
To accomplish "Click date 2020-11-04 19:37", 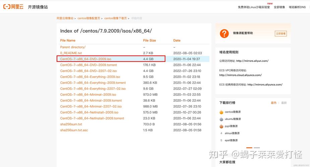I will point(187,59).
